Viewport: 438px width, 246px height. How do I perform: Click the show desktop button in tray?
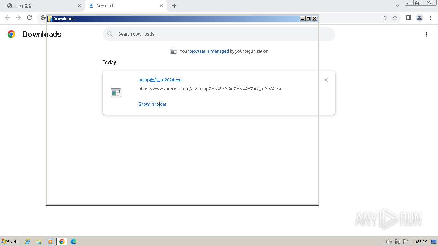434,242
